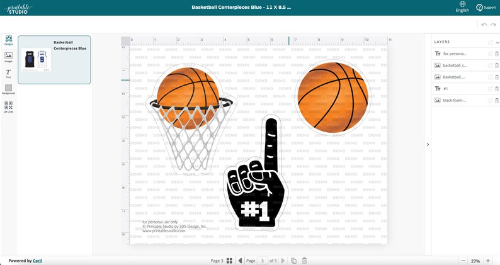Lock all layers from the Layers header

(490, 42)
